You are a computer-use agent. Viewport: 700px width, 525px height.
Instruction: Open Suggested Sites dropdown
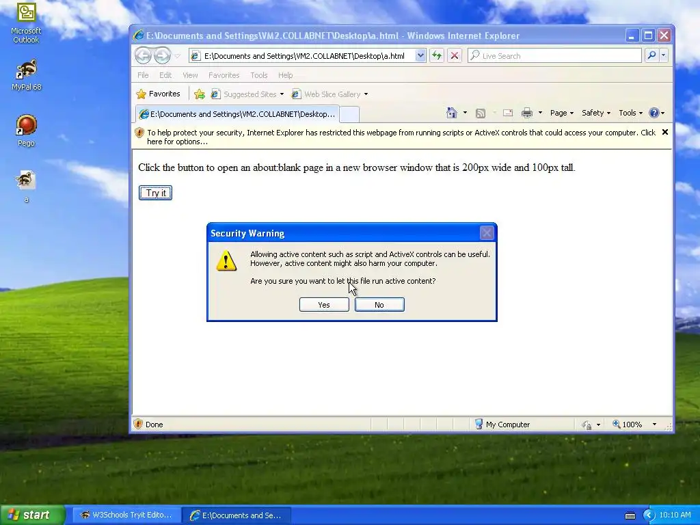tap(247, 94)
